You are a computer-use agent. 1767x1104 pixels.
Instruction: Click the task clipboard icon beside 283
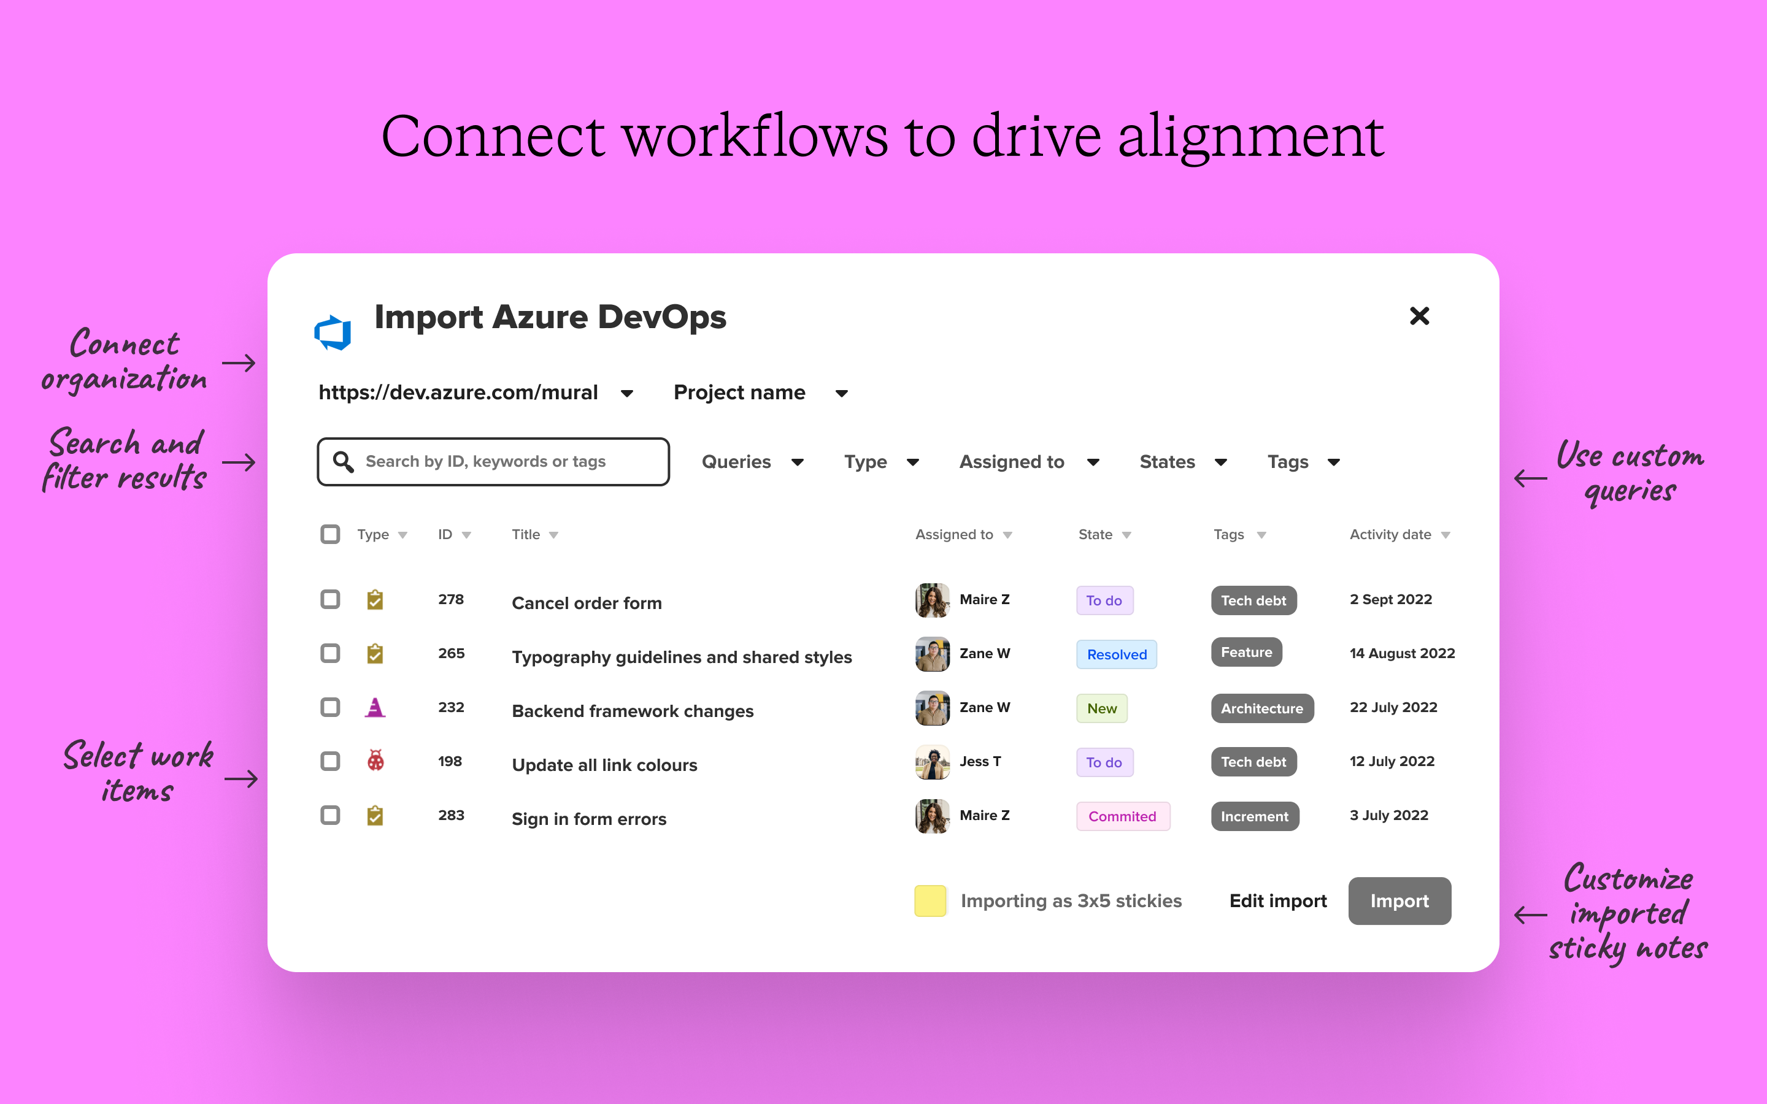click(x=375, y=816)
